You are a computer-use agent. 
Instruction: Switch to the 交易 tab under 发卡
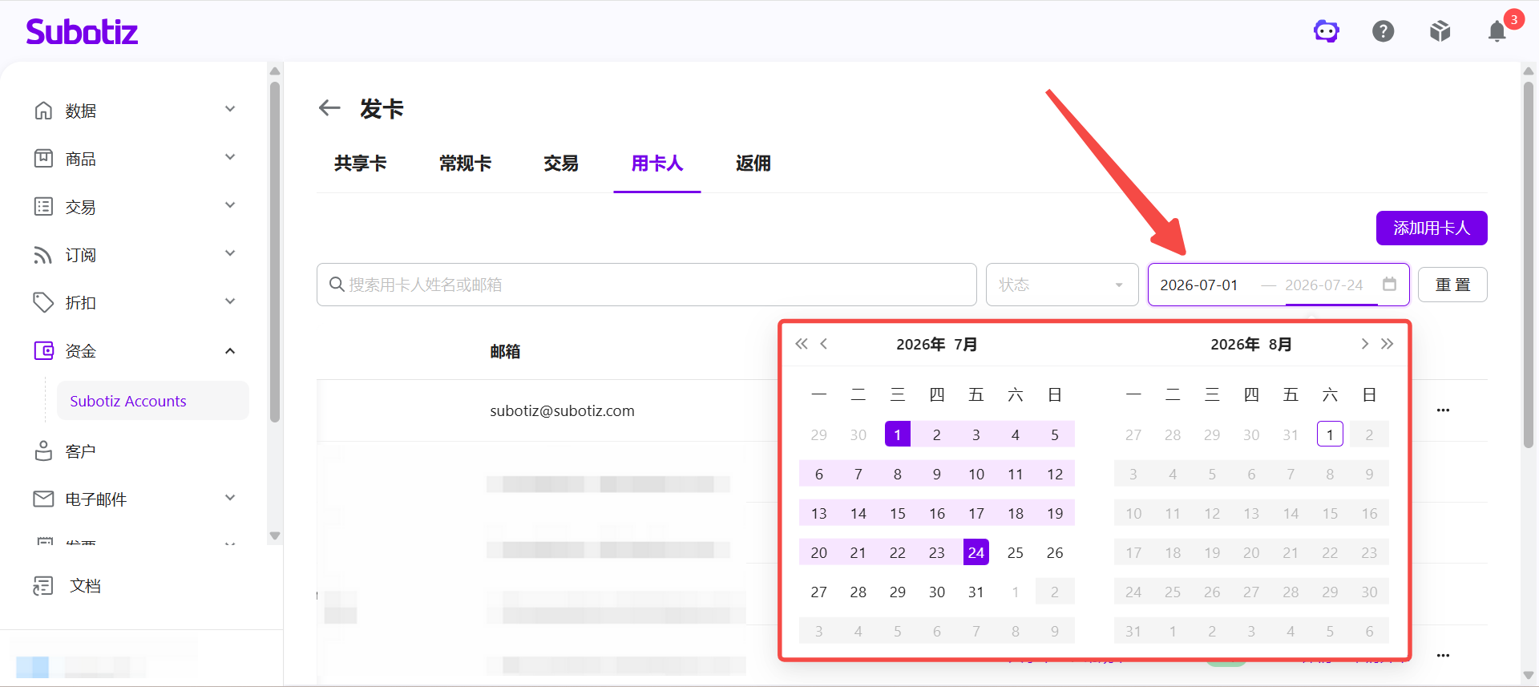561,164
